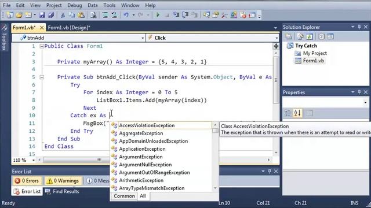This screenshot has height=208, width=371.
Task: Click the IntelliSense list scroll down arrow
Action: point(215,188)
